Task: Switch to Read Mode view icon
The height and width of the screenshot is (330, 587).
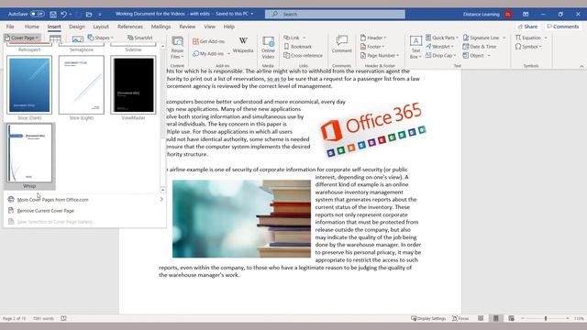Action: pyautogui.click(x=481, y=318)
